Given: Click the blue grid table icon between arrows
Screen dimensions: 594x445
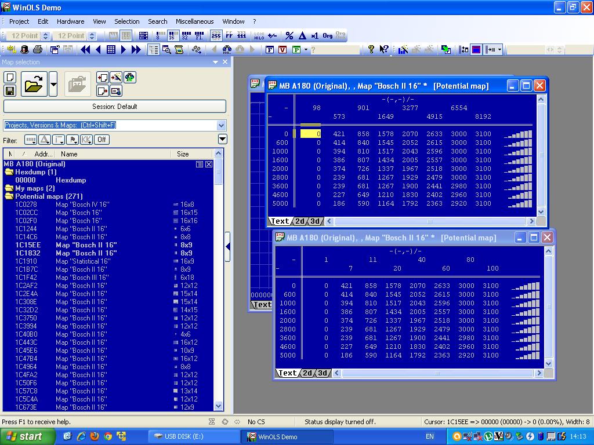Looking at the screenshot, I should coord(111,50).
